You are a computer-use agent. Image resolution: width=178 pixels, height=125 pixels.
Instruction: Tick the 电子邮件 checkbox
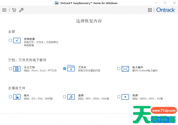pyautogui.click(x=119, y=68)
